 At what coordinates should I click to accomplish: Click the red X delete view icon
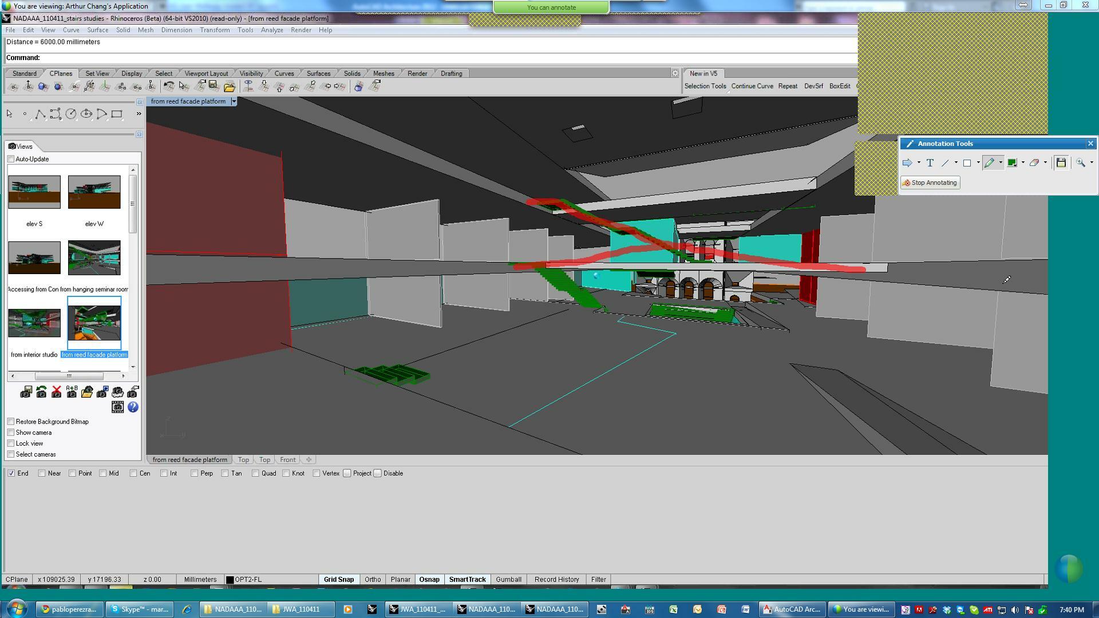[x=56, y=392]
